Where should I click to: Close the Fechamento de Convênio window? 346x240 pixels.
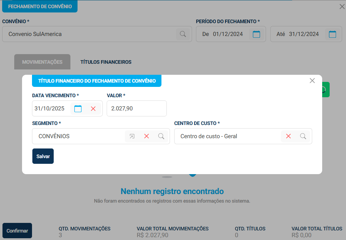342,6
